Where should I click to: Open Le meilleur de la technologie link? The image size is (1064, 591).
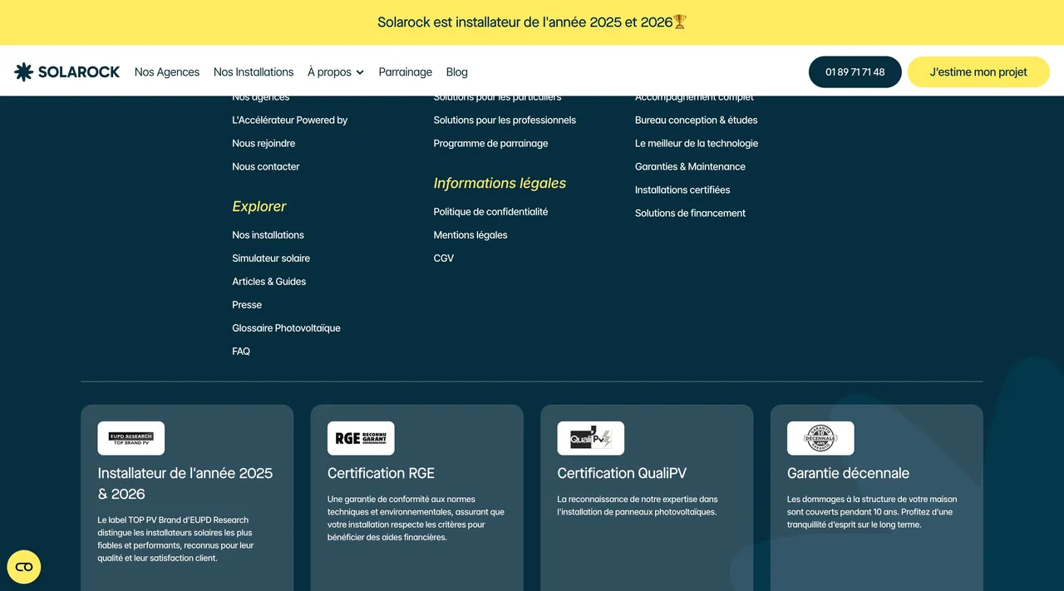[x=697, y=144]
